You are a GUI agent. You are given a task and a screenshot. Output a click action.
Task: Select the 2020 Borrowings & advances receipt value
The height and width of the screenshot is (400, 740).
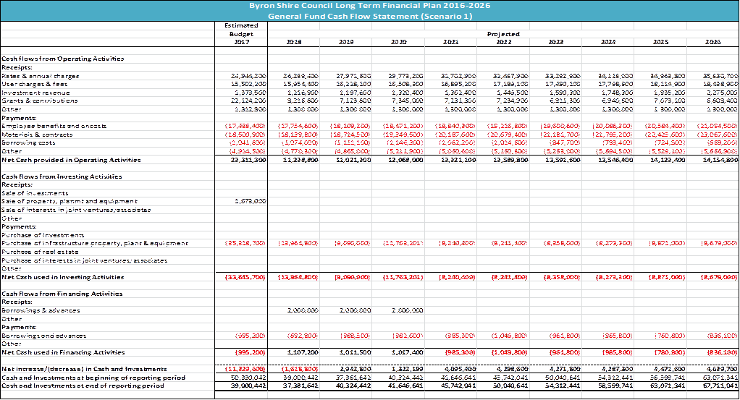coord(407,310)
